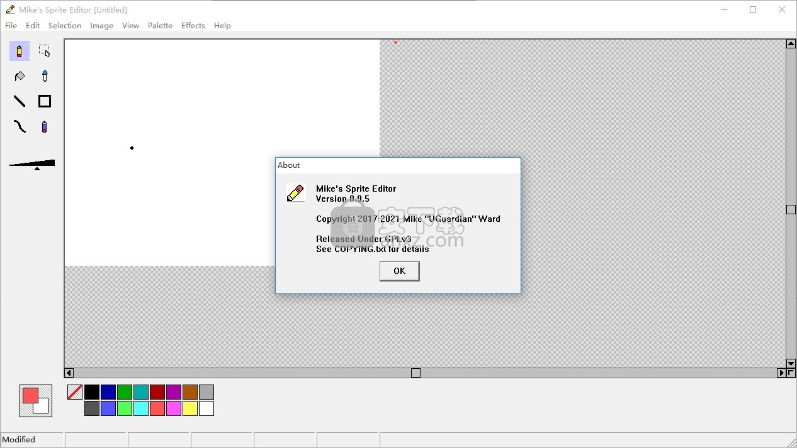Click the pencil icon in the About dialog
The image size is (797, 448).
pos(295,194)
